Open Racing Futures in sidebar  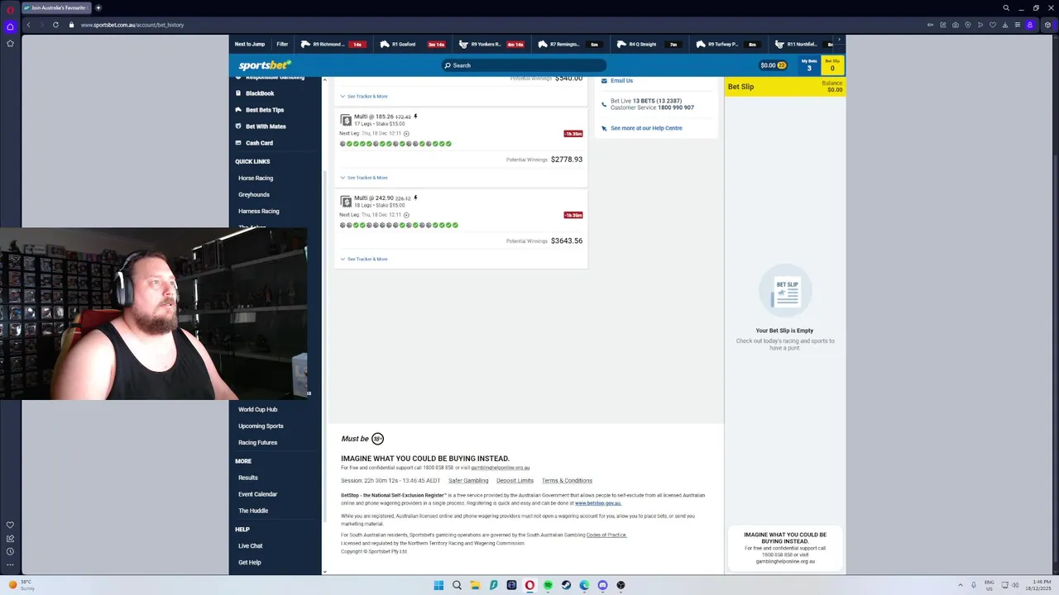point(258,442)
